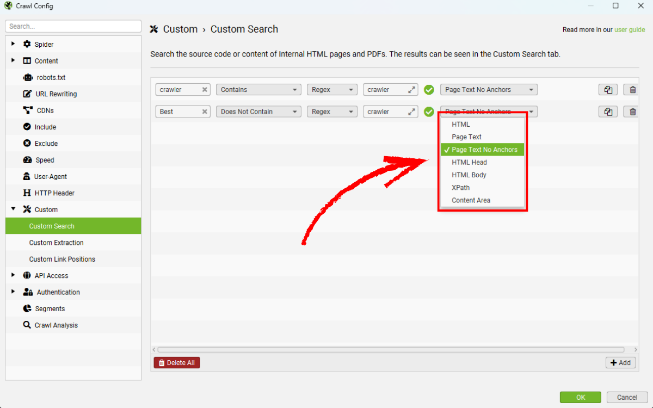Duplicate the first custom search row
This screenshot has height=408, width=653.
(608, 90)
